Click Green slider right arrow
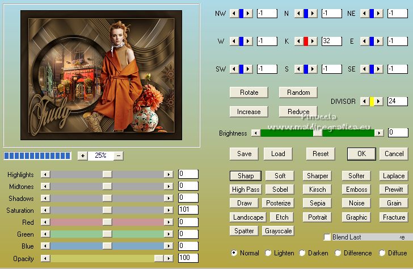 tap(168, 234)
